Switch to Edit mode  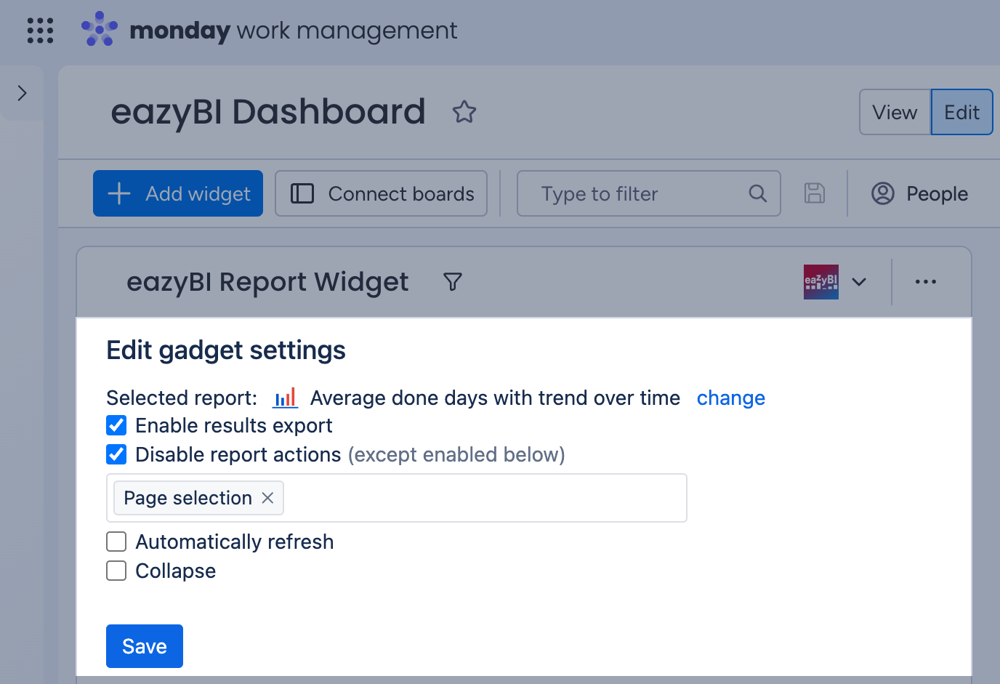pyautogui.click(x=962, y=112)
